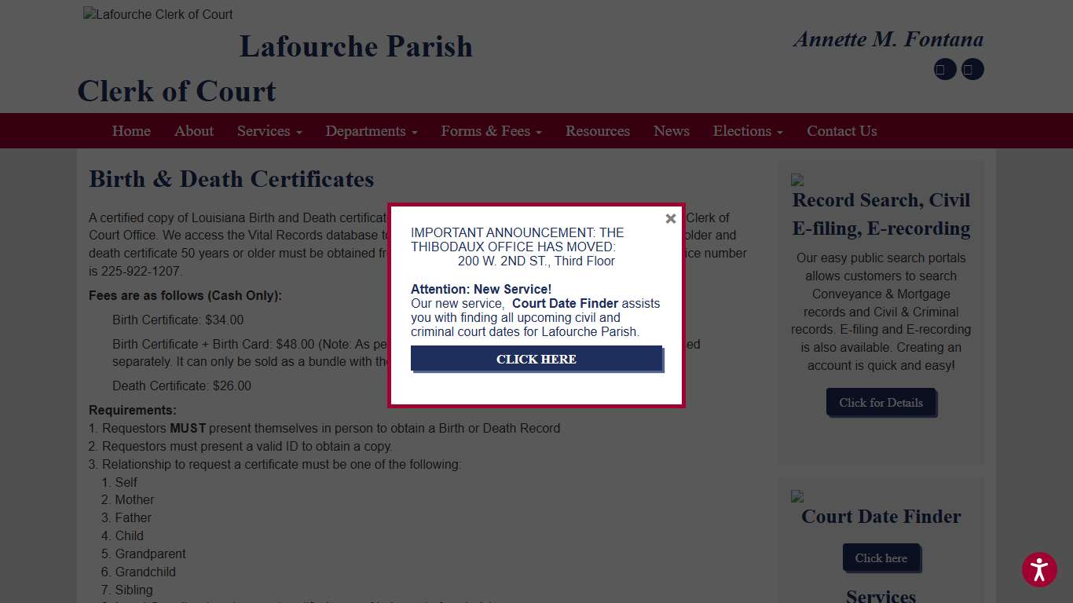1073x603 pixels.
Task: Select the Lafourche Clerk of Court logo
Action: coord(157,13)
